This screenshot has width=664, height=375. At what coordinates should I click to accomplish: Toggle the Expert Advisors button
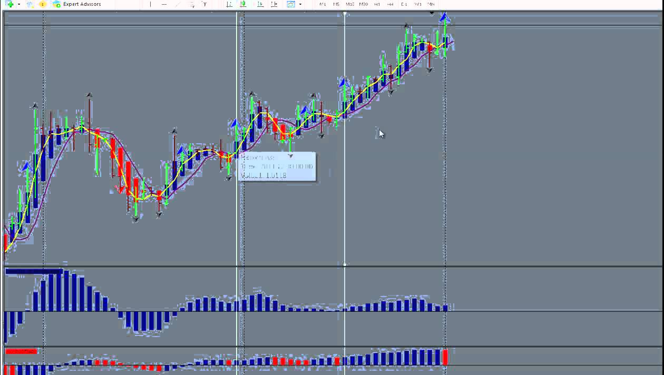pos(77,4)
